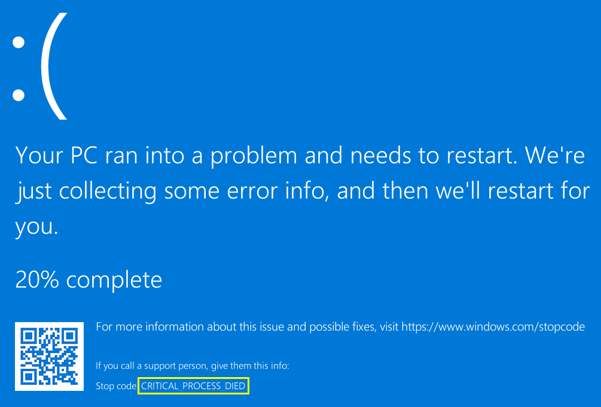Screen dimensions: 601x407
Task: Click the center of the QR code
Action: tap(49, 356)
